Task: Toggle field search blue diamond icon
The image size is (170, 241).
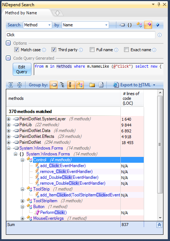Action: click(158, 25)
